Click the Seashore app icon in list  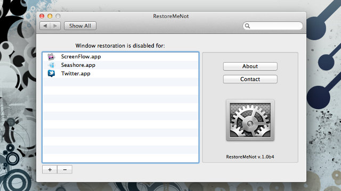(52, 65)
